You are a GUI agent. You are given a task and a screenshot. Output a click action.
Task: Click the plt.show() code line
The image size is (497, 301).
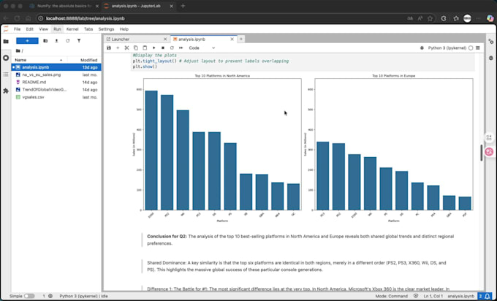pos(145,66)
